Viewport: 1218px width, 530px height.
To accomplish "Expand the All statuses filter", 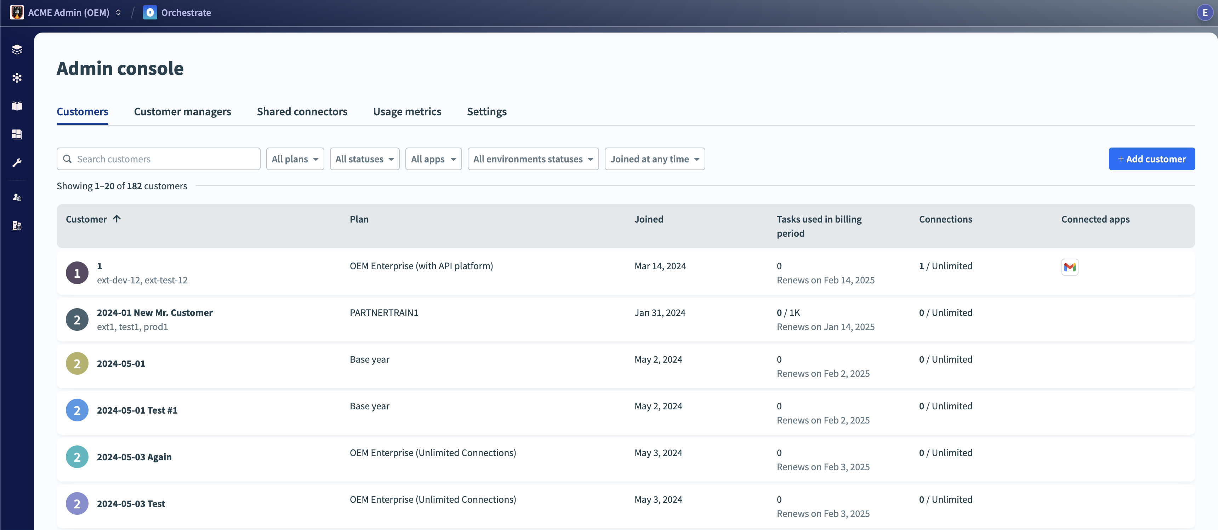I will click(364, 159).
